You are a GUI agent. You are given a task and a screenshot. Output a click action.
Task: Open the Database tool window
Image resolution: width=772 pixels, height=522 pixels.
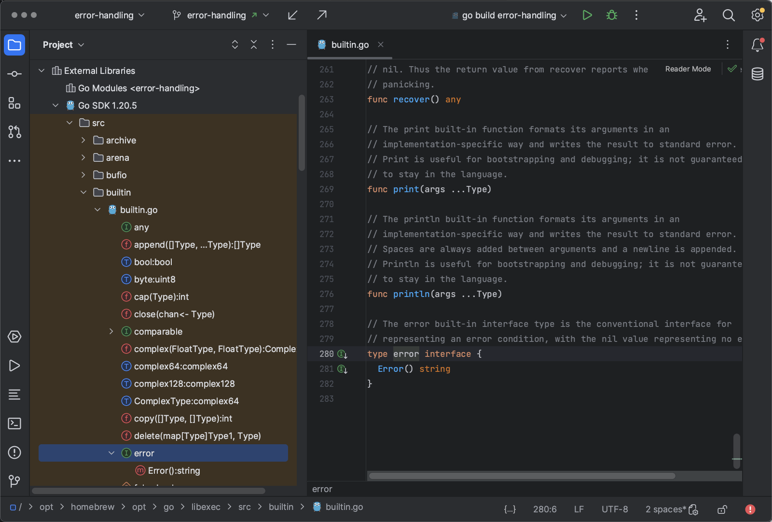point(757,74)
